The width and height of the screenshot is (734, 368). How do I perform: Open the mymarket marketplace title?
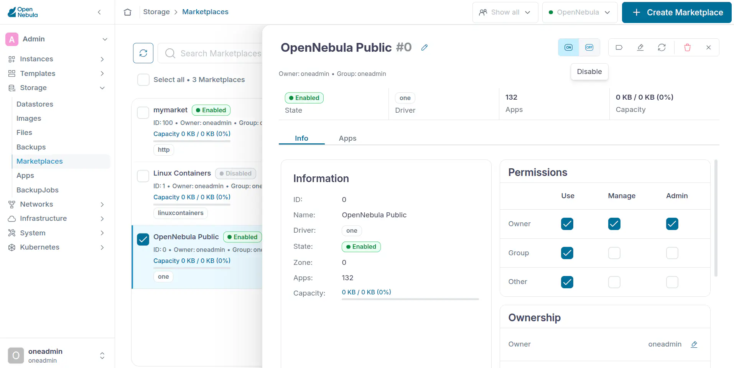pyautogui.click(x=170, y=110)
